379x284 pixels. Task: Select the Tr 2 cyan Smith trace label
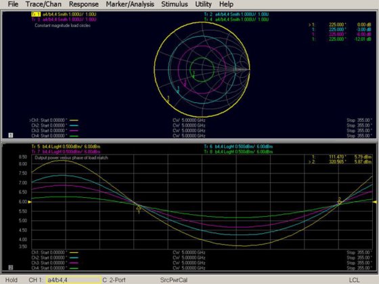[236, 14]
